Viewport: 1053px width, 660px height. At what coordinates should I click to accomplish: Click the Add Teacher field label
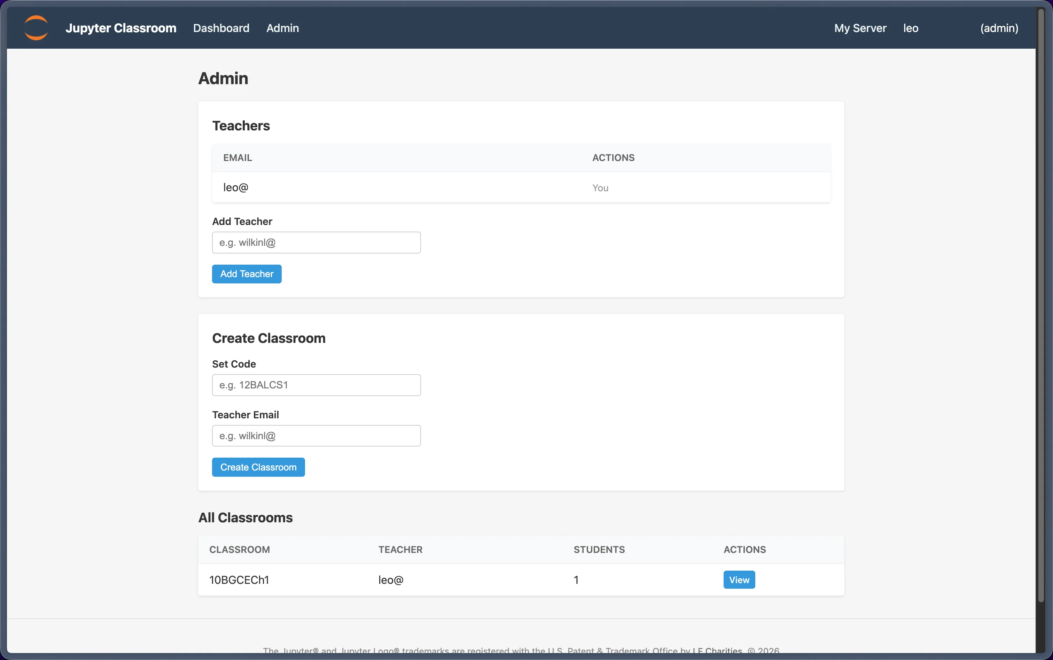(x=242, y=221)
